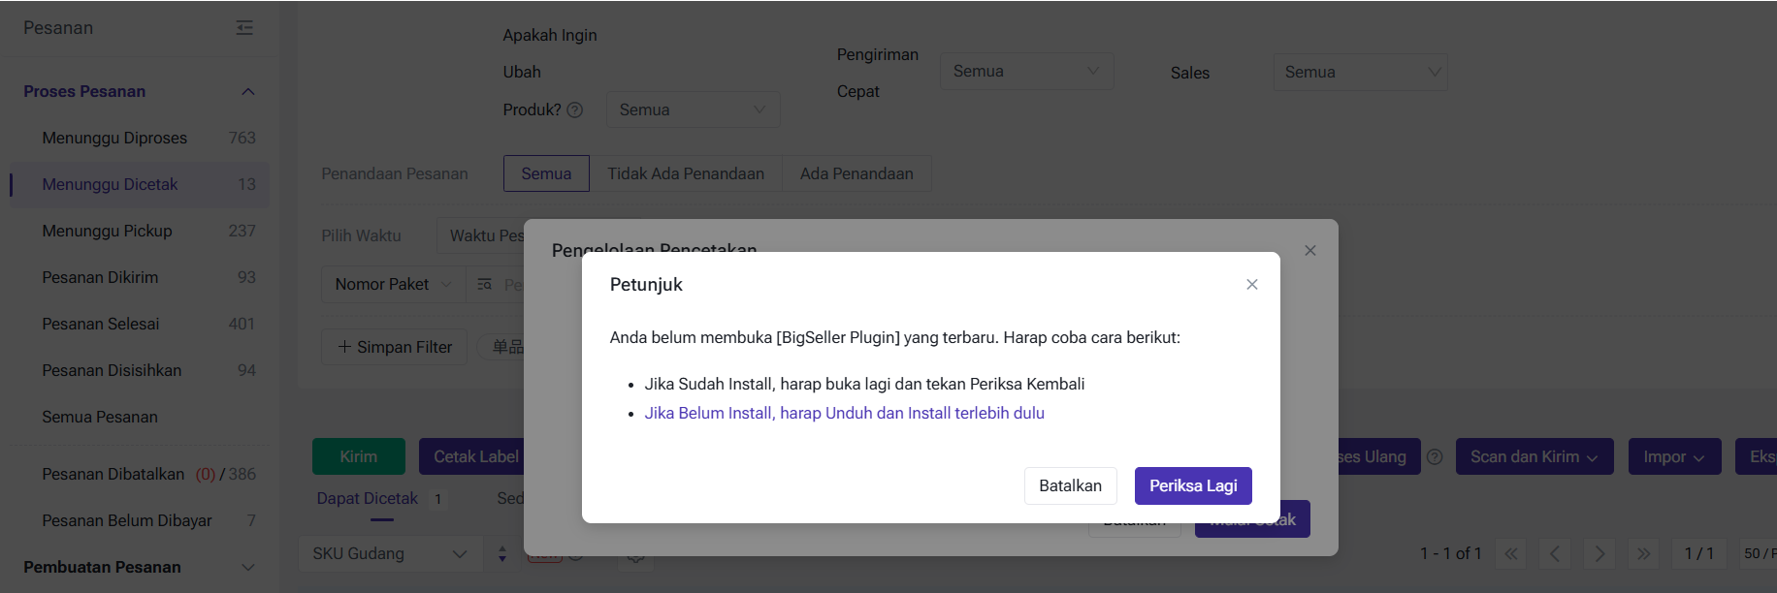Collapse the Pesanan sidebar menu icon
This screenshot has height=593, width=1777.
[x=244, y=28]
